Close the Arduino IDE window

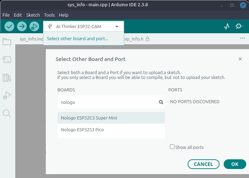243,5
